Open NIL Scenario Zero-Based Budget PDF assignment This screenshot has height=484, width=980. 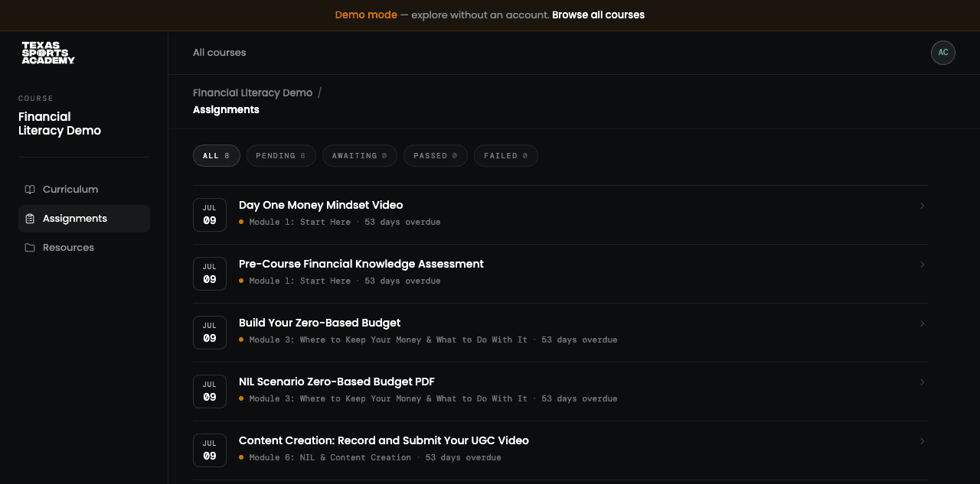[x=560, y=391]
